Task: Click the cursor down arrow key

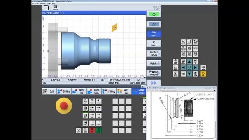Action: coord(189,74)
